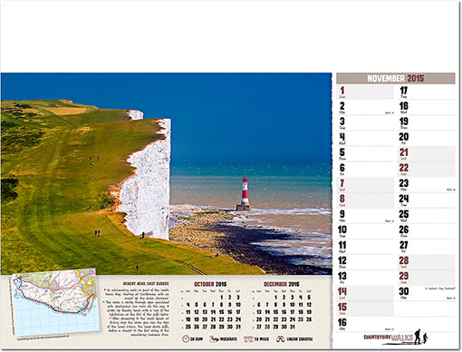This screenshot has height=352, width=462.
Task: Click the blue bullet walk description paragraph
Action: point(137,308)
